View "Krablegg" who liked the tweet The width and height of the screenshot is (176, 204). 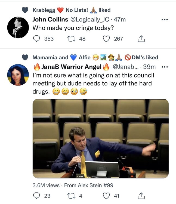point(44,10)
